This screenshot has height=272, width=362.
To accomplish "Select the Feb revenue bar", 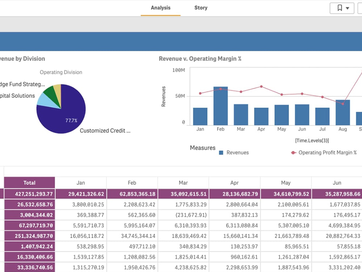I will click(x=220, y=106).
